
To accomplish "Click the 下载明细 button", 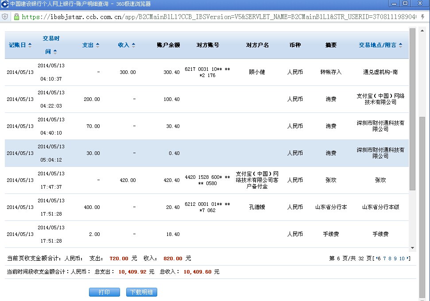I will point(141,292).
